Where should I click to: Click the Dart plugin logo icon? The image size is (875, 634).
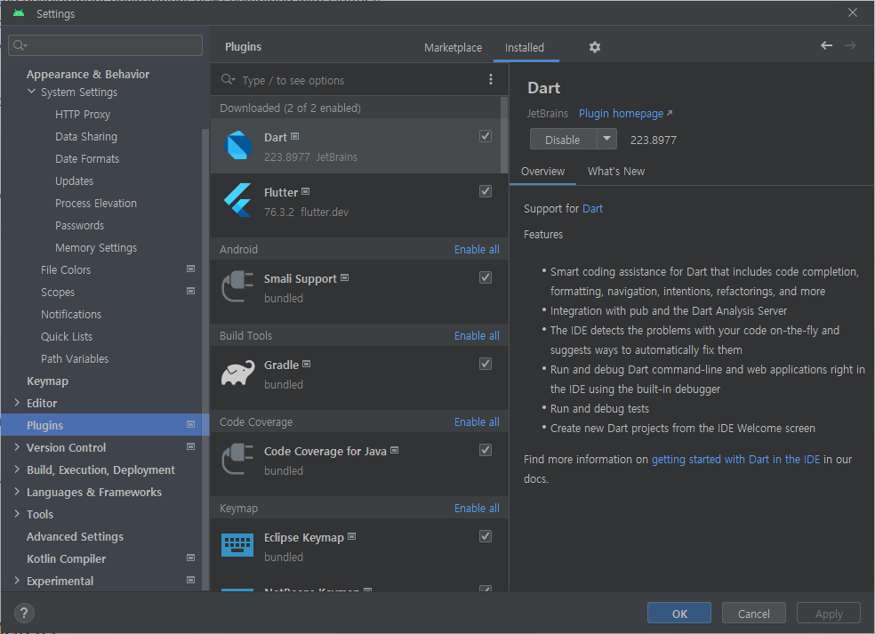237,145
